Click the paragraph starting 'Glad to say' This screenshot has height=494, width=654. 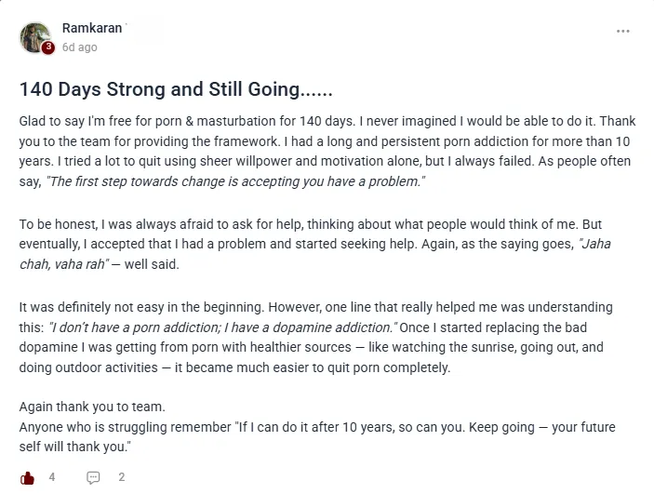[x=327, y=151]
